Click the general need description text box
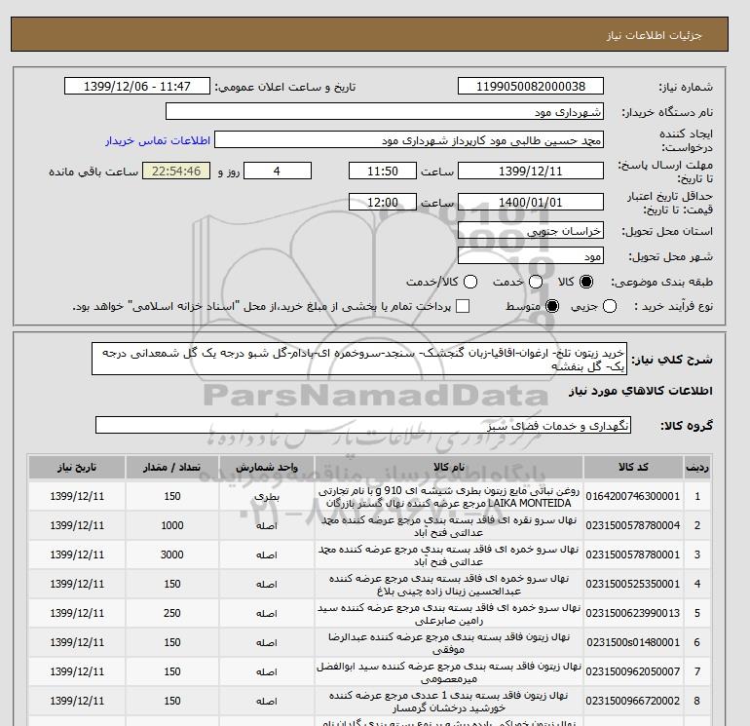Screen dimensions: 750x726 coord(359,359)
